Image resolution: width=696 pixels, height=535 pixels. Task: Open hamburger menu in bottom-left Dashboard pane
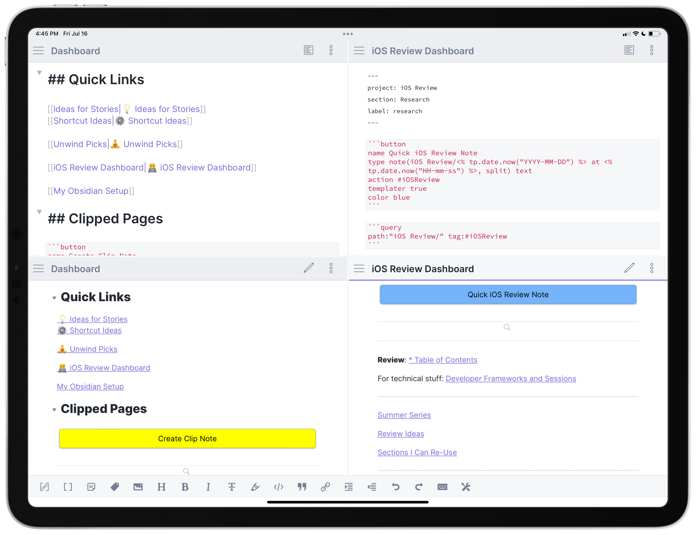(38, 269)
